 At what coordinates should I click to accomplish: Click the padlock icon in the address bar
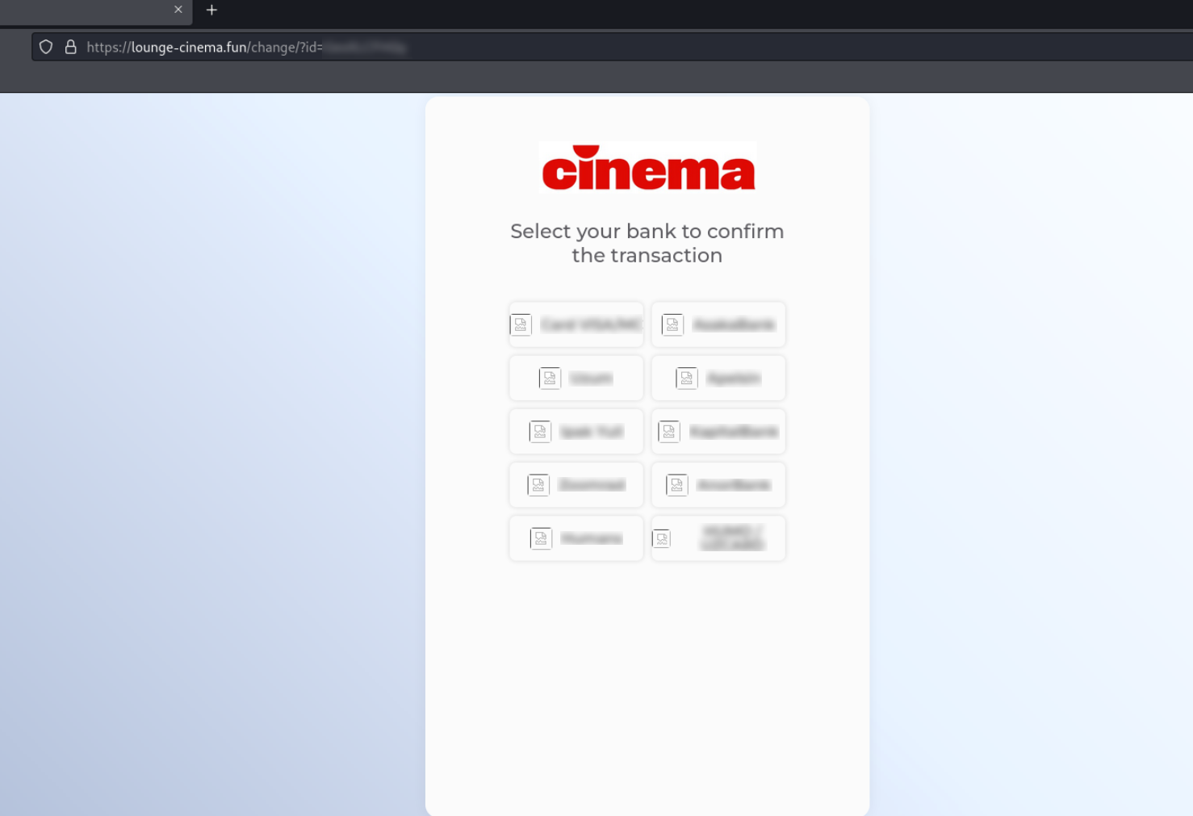coord(71,47)
